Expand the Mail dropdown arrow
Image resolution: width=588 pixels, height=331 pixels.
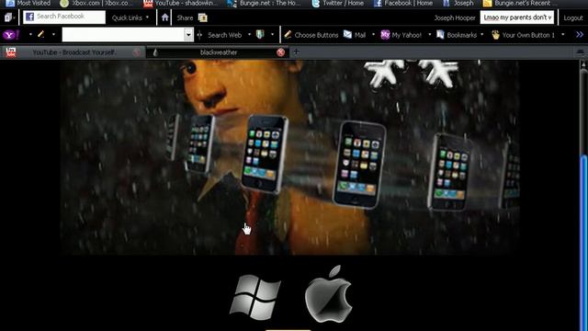click(x=373, y=35)
